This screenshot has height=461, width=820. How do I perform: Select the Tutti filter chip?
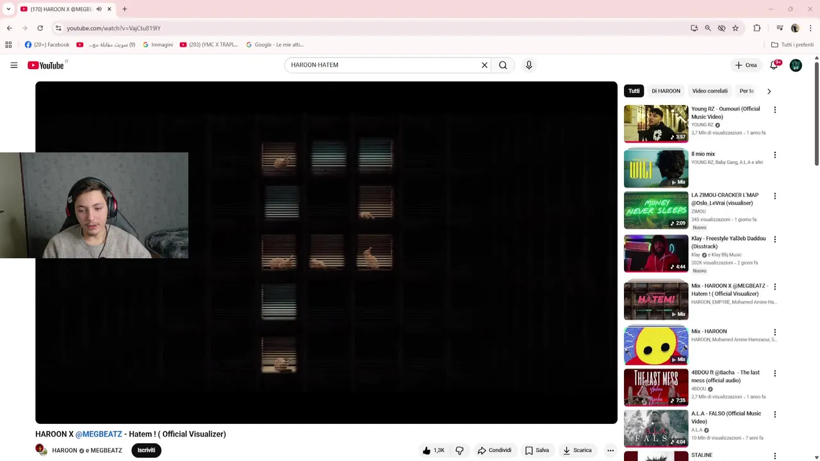(x=634, y=91)
